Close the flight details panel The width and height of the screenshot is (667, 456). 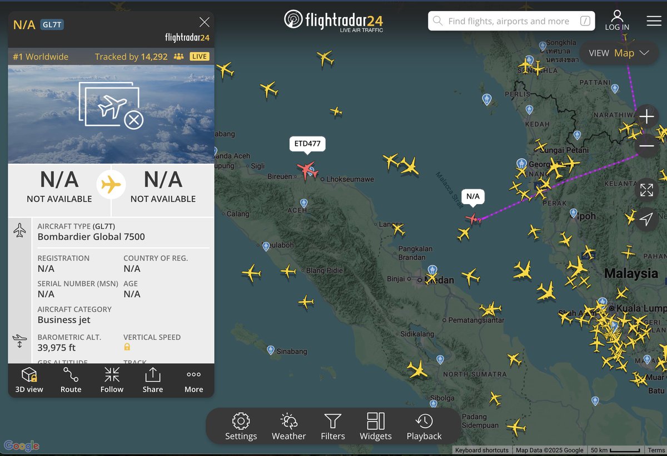coord(205,22)
